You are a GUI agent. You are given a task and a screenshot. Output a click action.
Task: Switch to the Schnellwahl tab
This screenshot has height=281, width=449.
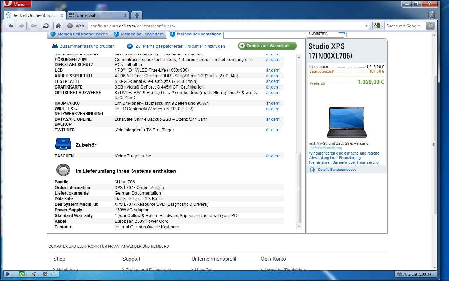[97, 15]
